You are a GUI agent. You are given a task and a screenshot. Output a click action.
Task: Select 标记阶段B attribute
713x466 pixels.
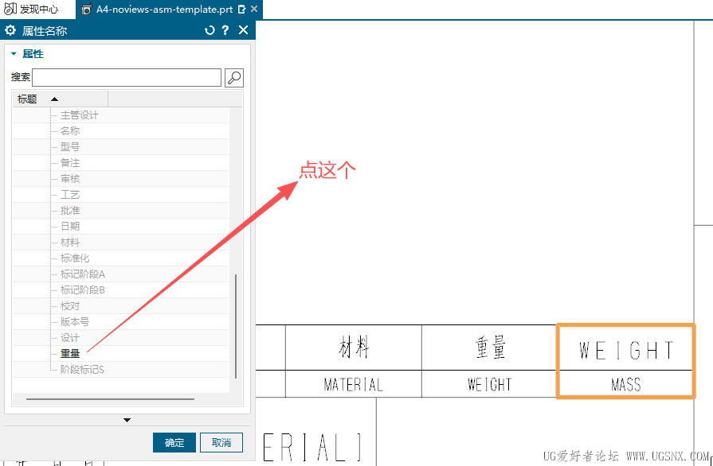click(x=82, y=290)
